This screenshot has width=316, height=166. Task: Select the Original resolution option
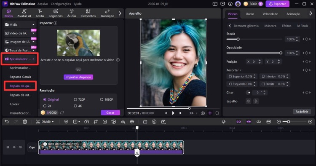(x=51, y=99)
